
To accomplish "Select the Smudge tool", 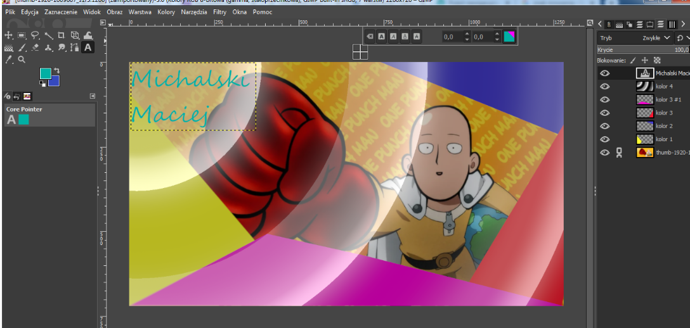I will pos(62,47).
